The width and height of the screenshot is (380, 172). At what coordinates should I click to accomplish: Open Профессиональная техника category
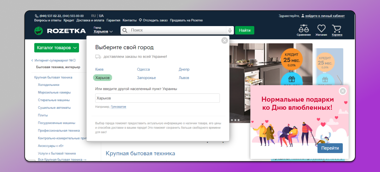[x=59, y=130]
